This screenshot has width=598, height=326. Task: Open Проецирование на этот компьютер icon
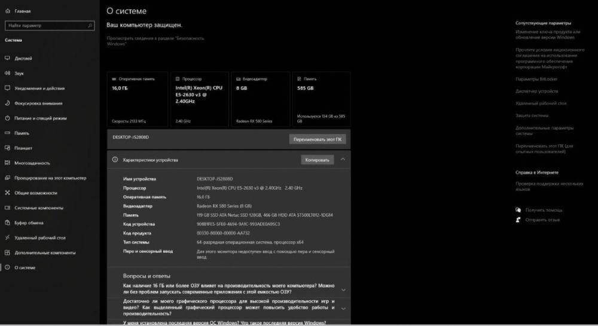point(7,178)
